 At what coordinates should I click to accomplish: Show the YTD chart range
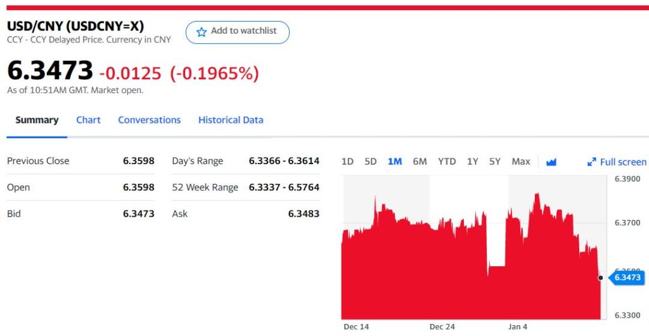click(x=447, y=162)
